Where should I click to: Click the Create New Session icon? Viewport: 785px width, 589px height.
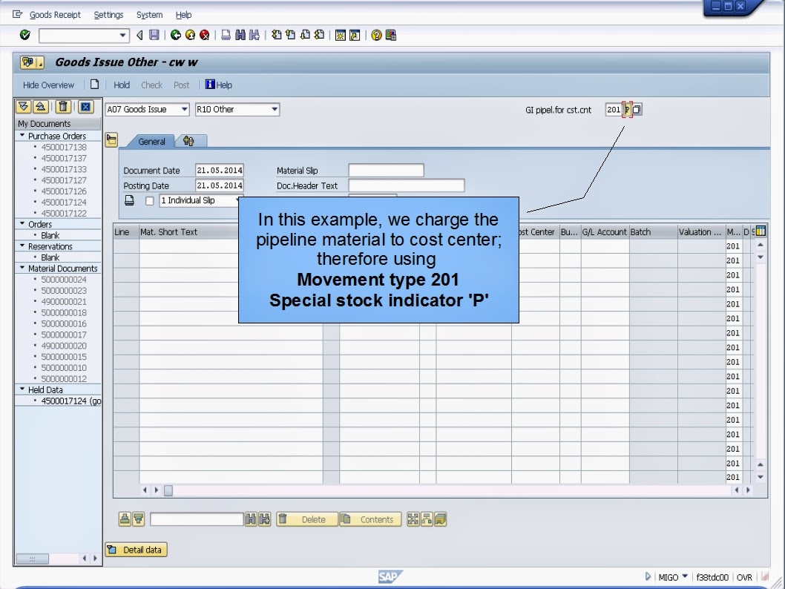coord(341,35)
